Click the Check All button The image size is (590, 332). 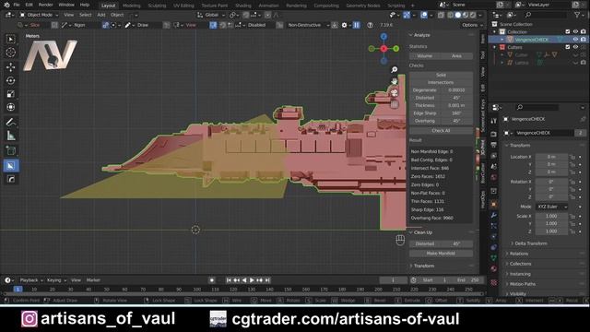pos(441,131)
